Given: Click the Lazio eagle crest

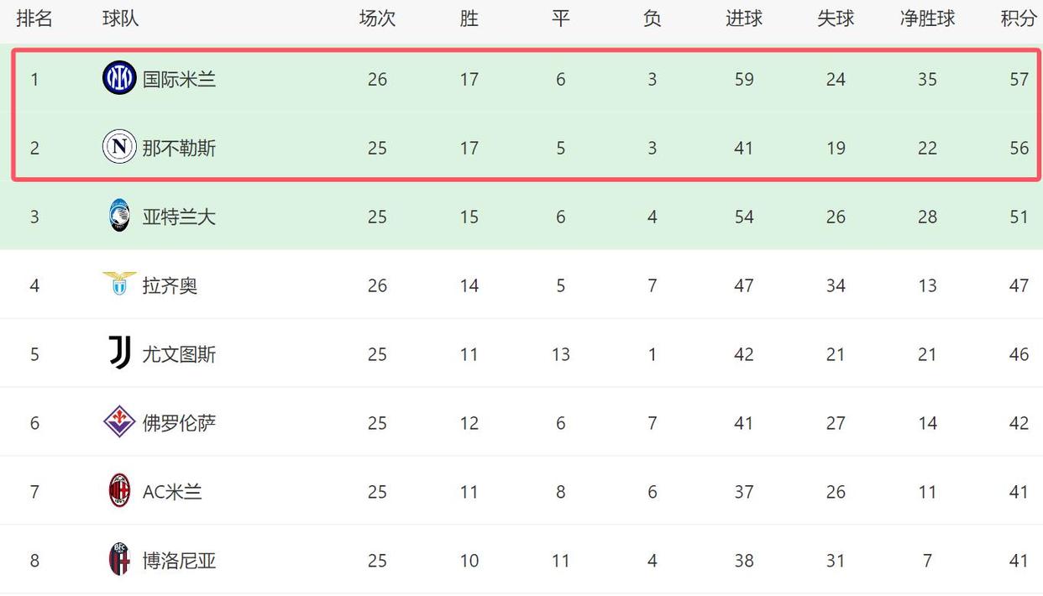Looking at the screenshot, I should click(119, 284).
